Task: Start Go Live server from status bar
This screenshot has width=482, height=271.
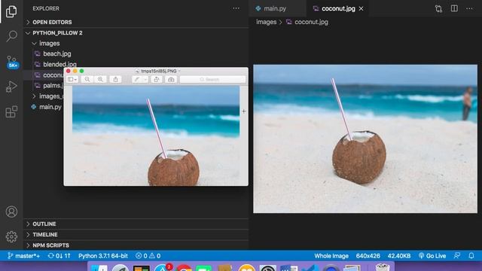Action: pyautogui.click(x=432, y=256)
